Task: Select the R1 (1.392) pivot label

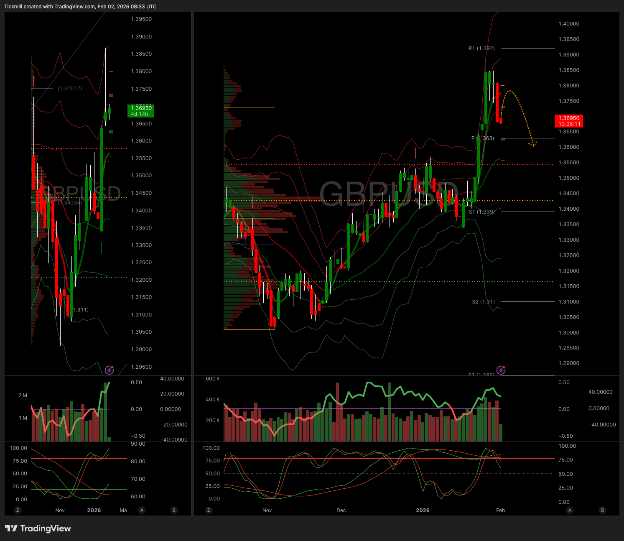Action: [x=481, y=48]
